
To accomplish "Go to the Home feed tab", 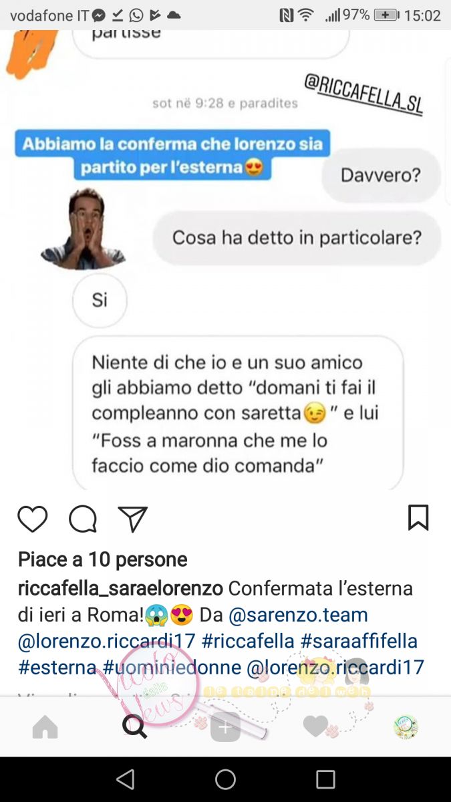I will pyautogui.click(x=45, y=726).
